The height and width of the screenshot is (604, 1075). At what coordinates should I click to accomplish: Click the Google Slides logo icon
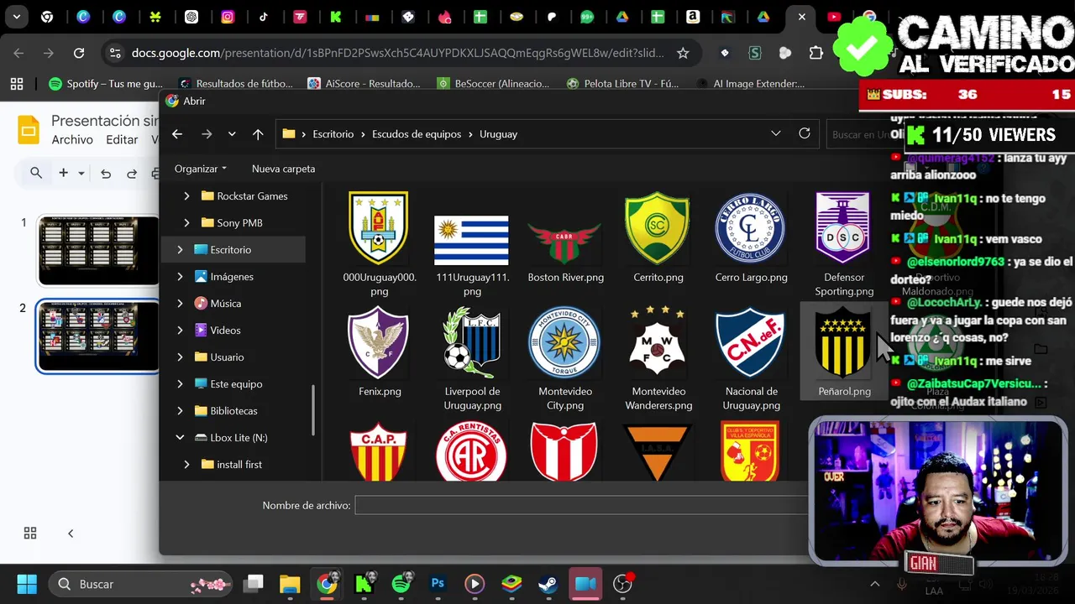click(29, 130)
